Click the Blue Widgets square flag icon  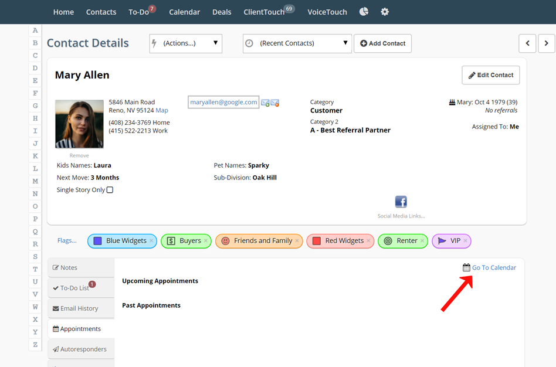tap(97, 241)
